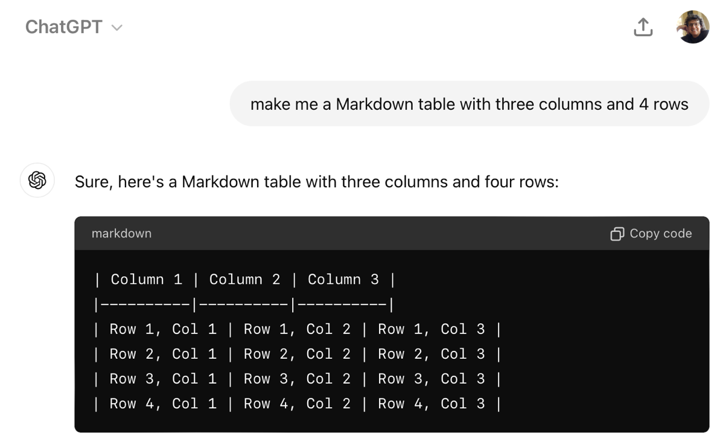Click the clipboard icon in code header
Viewport: 723px width, 441px height.
(617, 234)
